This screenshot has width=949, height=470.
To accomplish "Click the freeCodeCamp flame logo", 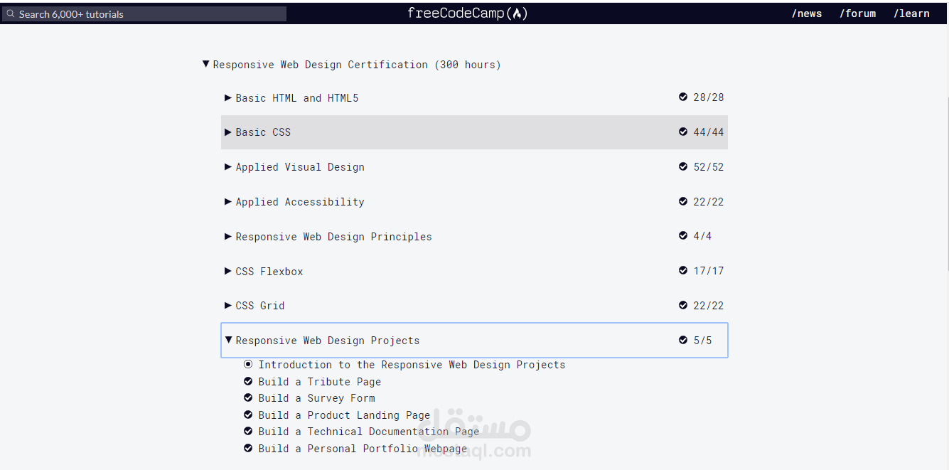I will pyautogui.click(x=517, y=14).
